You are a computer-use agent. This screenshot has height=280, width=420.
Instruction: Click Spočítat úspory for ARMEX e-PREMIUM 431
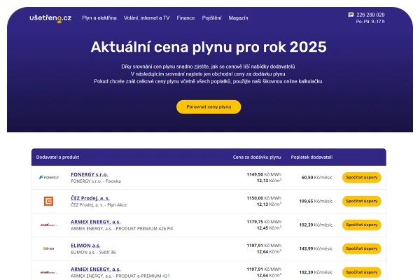[362, 272]
